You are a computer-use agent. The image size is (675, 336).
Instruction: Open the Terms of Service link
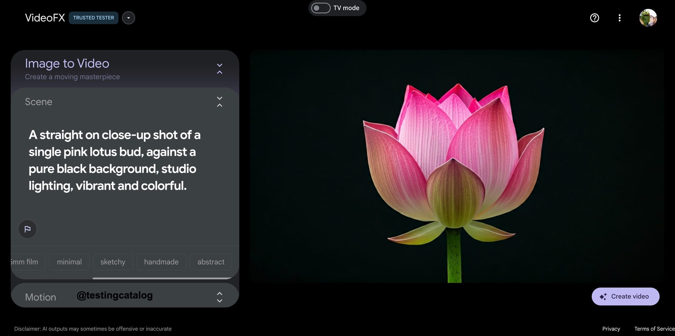coord(654,329)
